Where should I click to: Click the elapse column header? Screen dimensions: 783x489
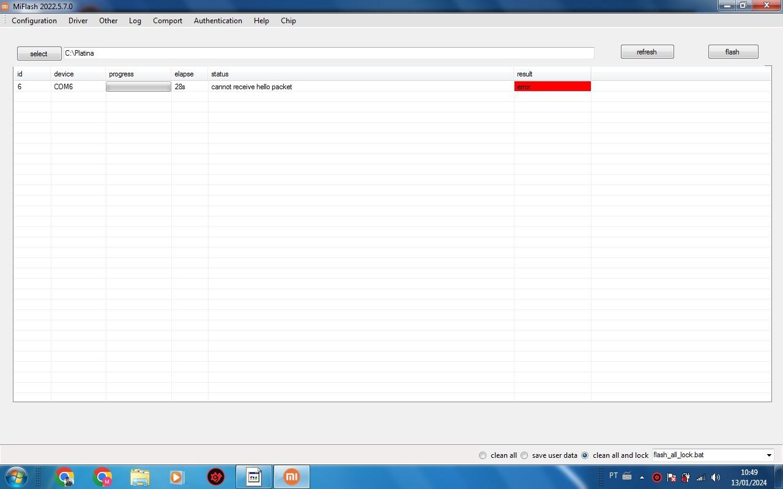(190, 74)
